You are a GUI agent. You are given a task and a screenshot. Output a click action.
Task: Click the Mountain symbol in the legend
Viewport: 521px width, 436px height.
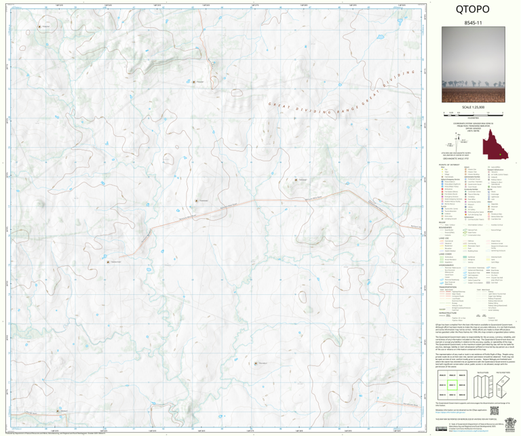[488, 207]
